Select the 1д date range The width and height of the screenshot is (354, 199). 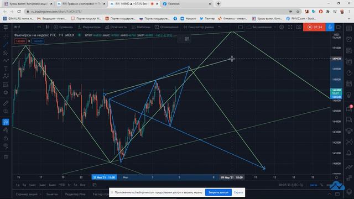[x=18, y=185]
